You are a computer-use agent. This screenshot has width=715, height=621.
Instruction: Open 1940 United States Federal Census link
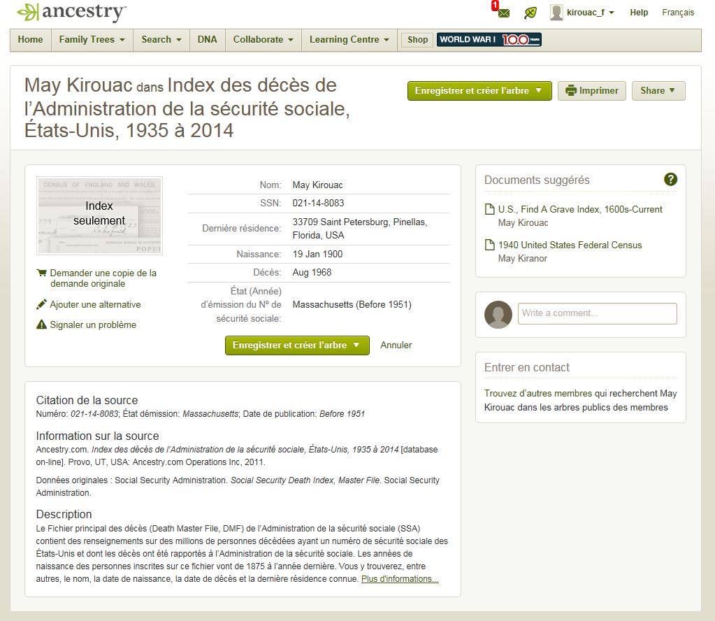tap(570, 245)
